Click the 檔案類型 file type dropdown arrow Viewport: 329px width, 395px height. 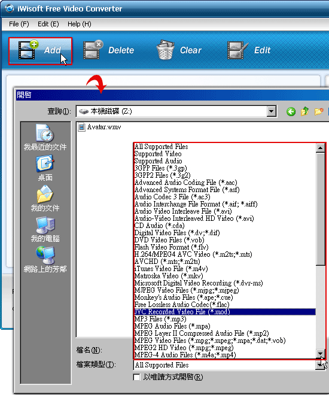[321, 364]
